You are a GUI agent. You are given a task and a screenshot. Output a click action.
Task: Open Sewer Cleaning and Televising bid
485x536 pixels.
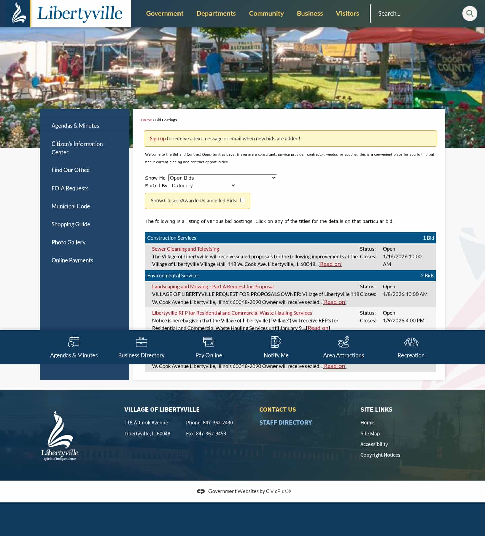pos(185,249)
